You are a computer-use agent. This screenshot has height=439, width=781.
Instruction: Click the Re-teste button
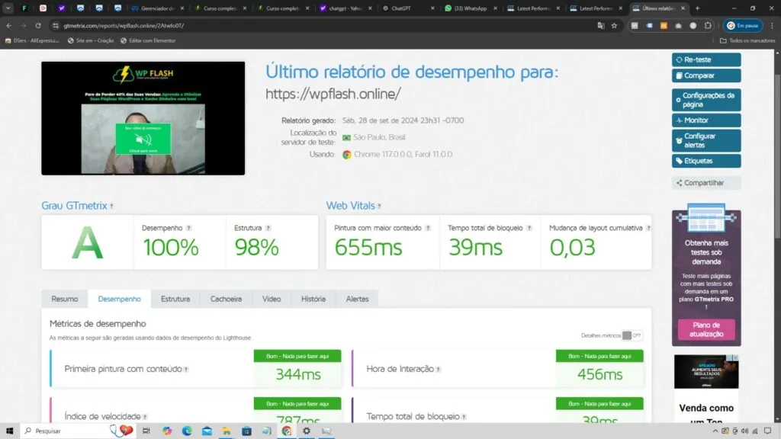705,59
